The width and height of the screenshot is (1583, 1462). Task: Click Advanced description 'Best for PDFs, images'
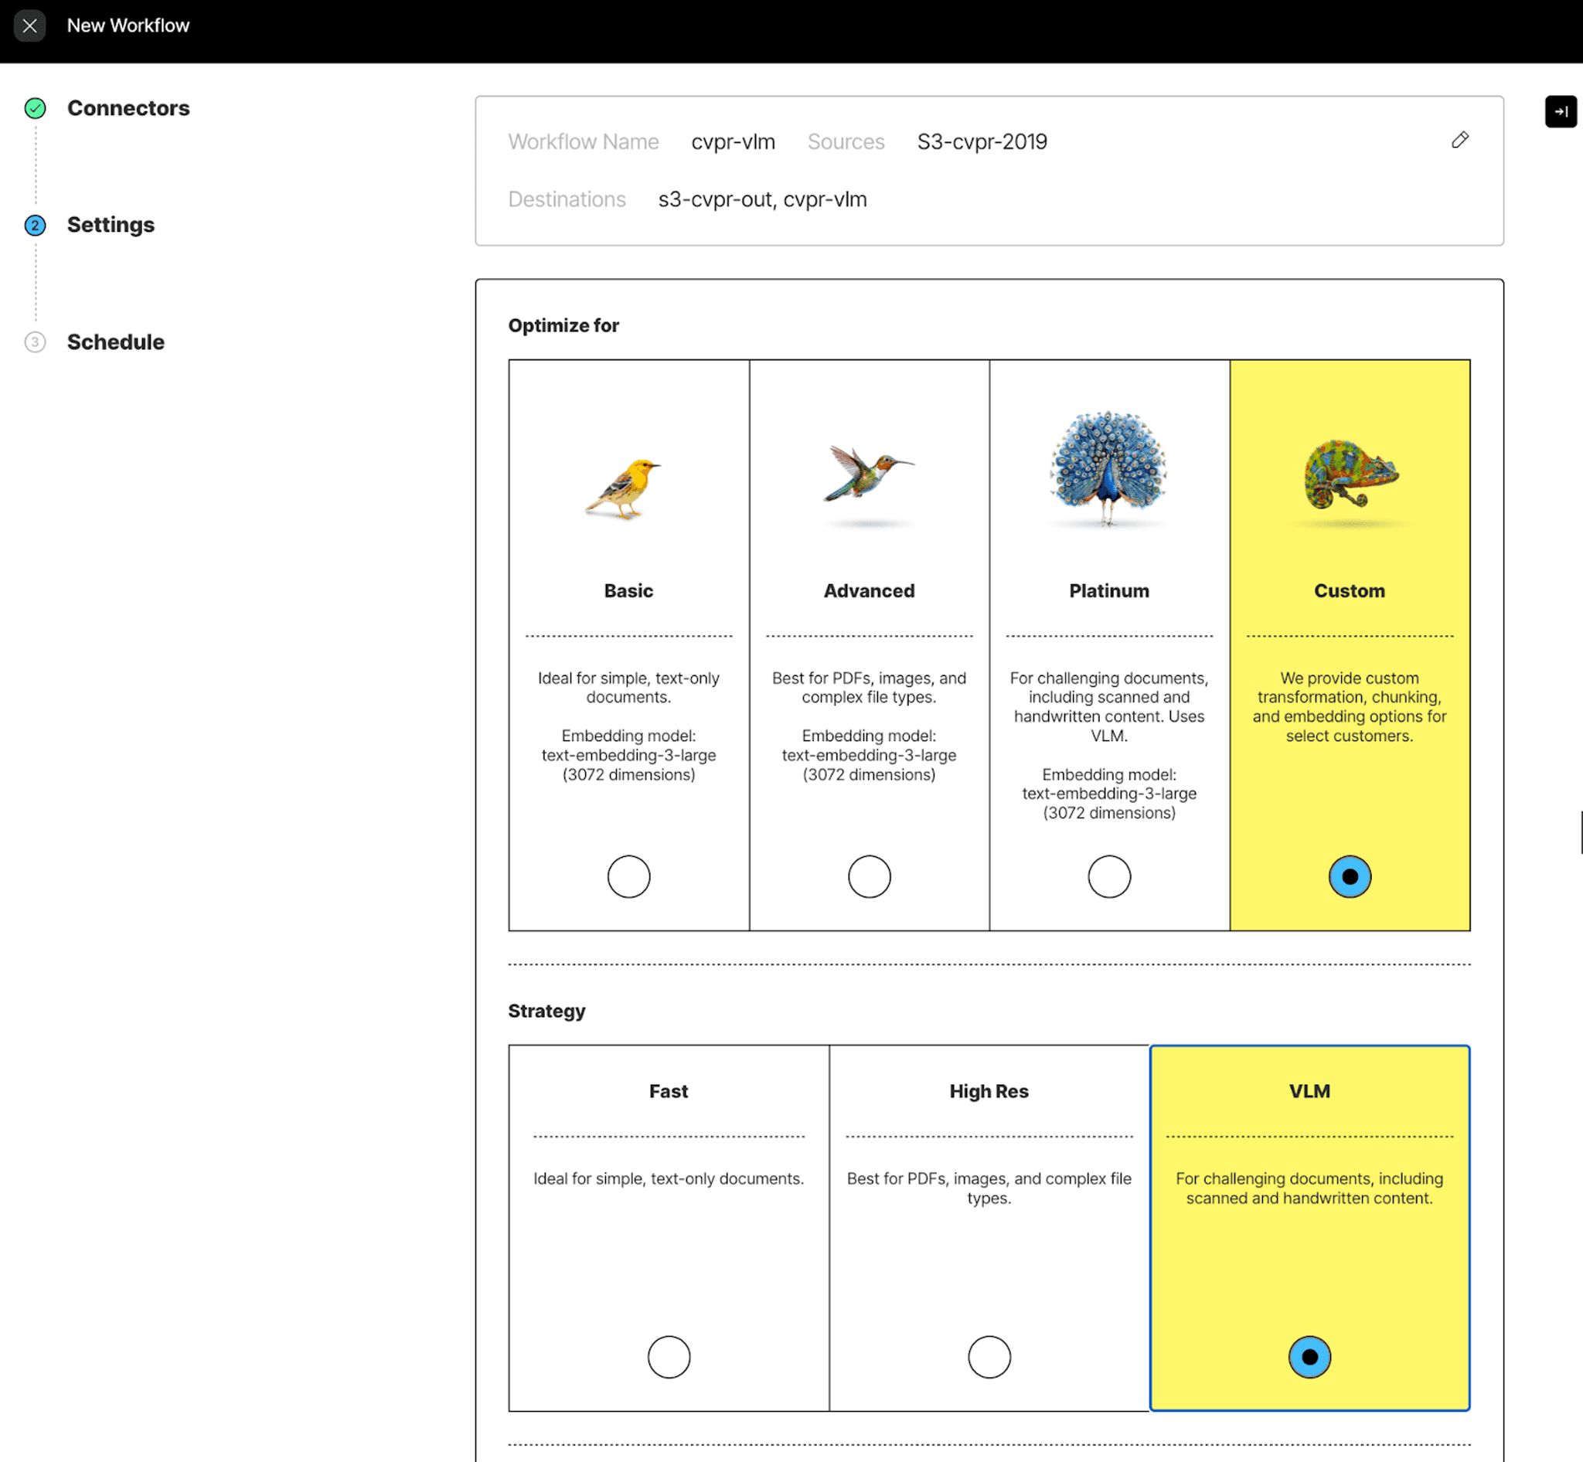click(869, 688)
